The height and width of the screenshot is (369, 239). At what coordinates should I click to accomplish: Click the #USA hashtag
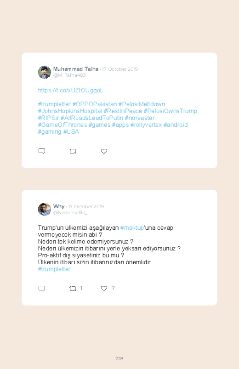(x=71, y=131)
